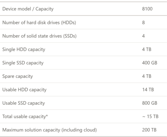This screenshot has width=167, height=137.
Task: Select the 200 TB value
Action: 149,130
